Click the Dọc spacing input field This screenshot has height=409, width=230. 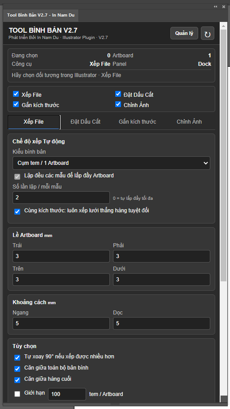[161, 323]
